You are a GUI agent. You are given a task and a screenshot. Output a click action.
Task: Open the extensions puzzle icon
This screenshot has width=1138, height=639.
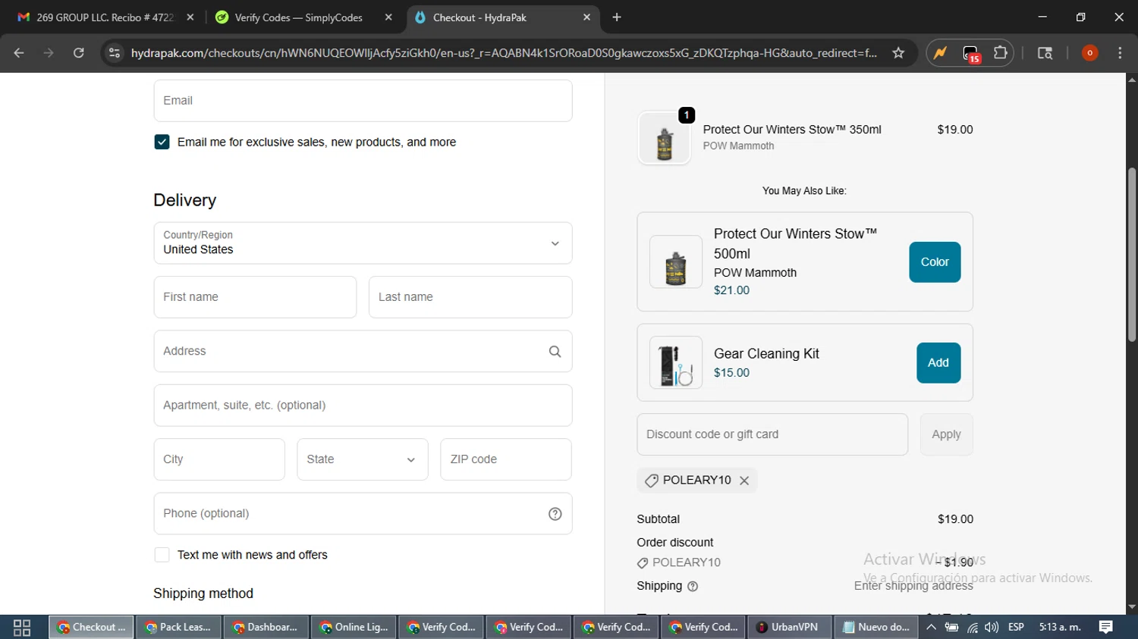click(1001, 53)
